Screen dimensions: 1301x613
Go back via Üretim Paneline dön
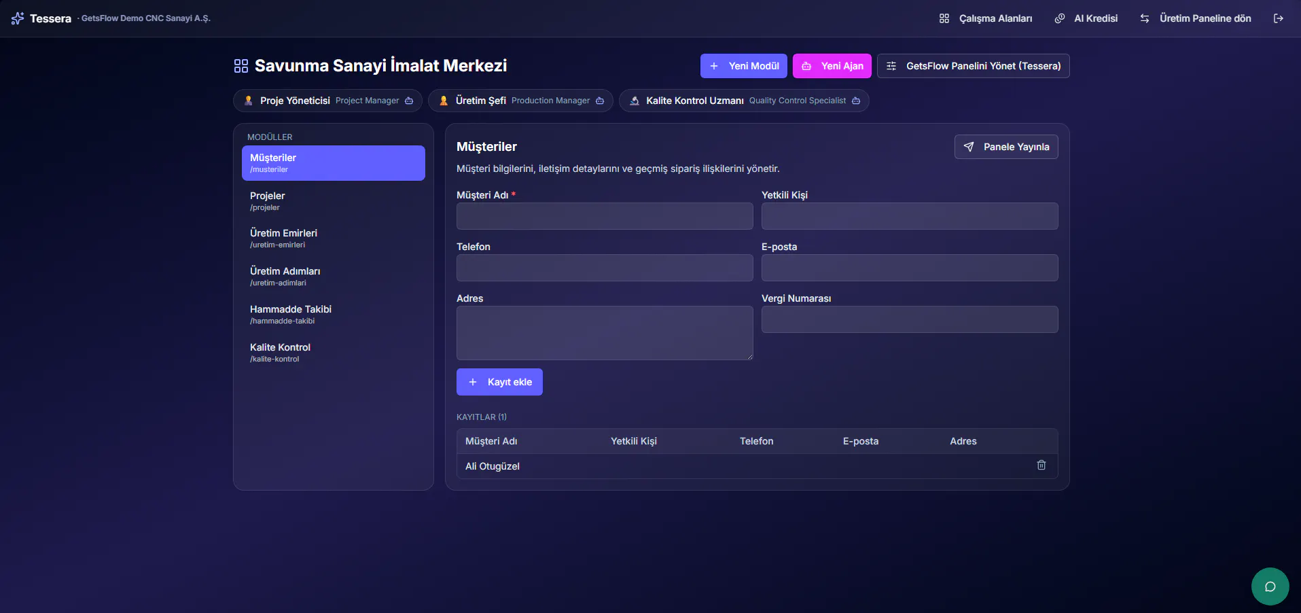[1196, 18]
